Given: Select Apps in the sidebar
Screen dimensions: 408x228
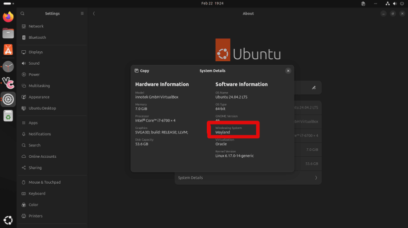Looking at the screenshot, I should 53,122.
